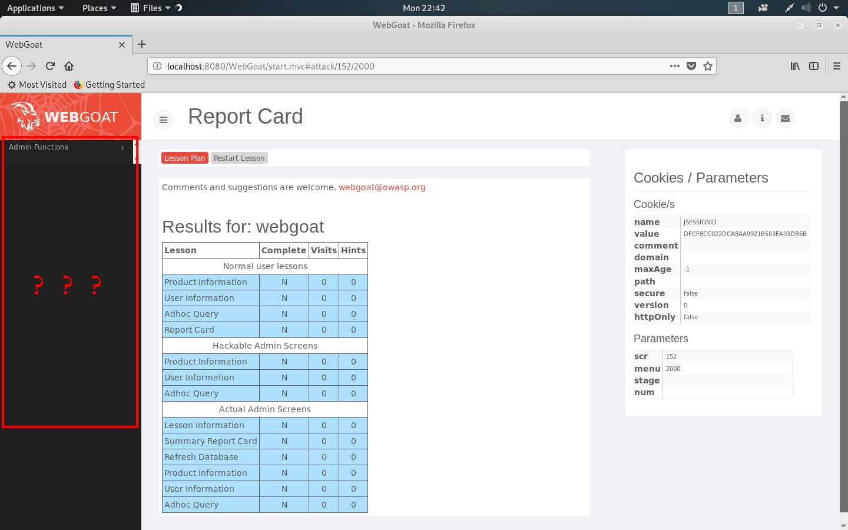Screen dimensions: 848x530
Task: Open the page actions three-dot menu
Action: [675, 66]
